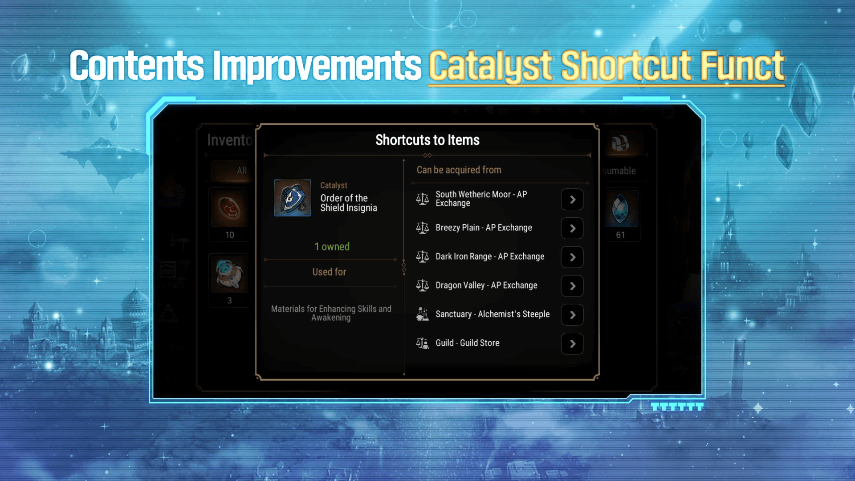
Task: Click the Order of the Shield Insignia icon
Action: point(293,197)
